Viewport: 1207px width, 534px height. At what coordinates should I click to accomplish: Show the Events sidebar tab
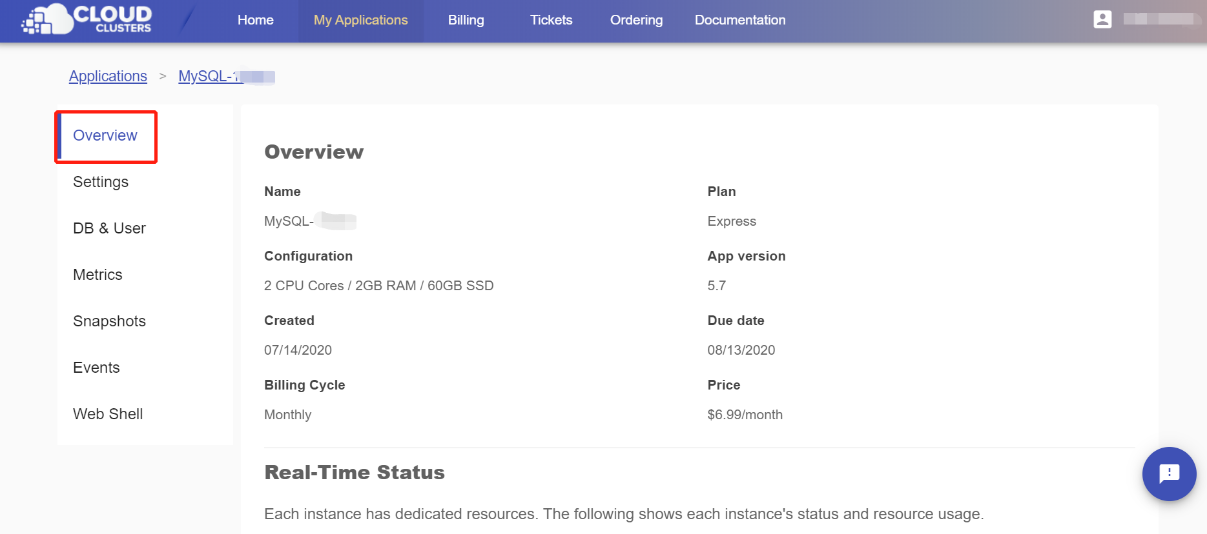(x=96, y=368)
